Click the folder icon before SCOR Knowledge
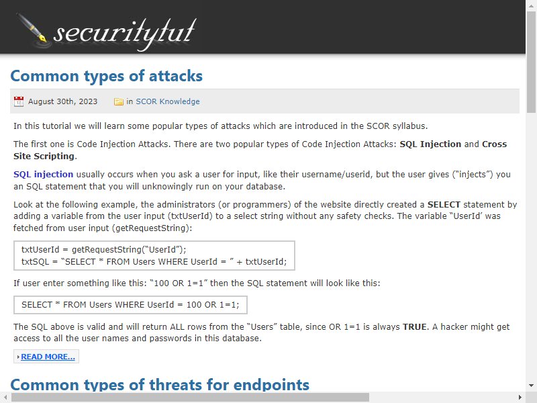Viewport: 537px width, 403px height. tap(119, 101)
